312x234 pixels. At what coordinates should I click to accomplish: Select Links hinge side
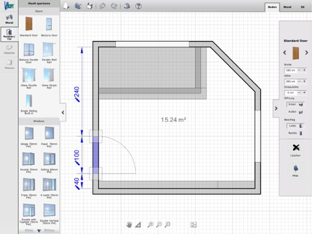(x=296, y=125)
